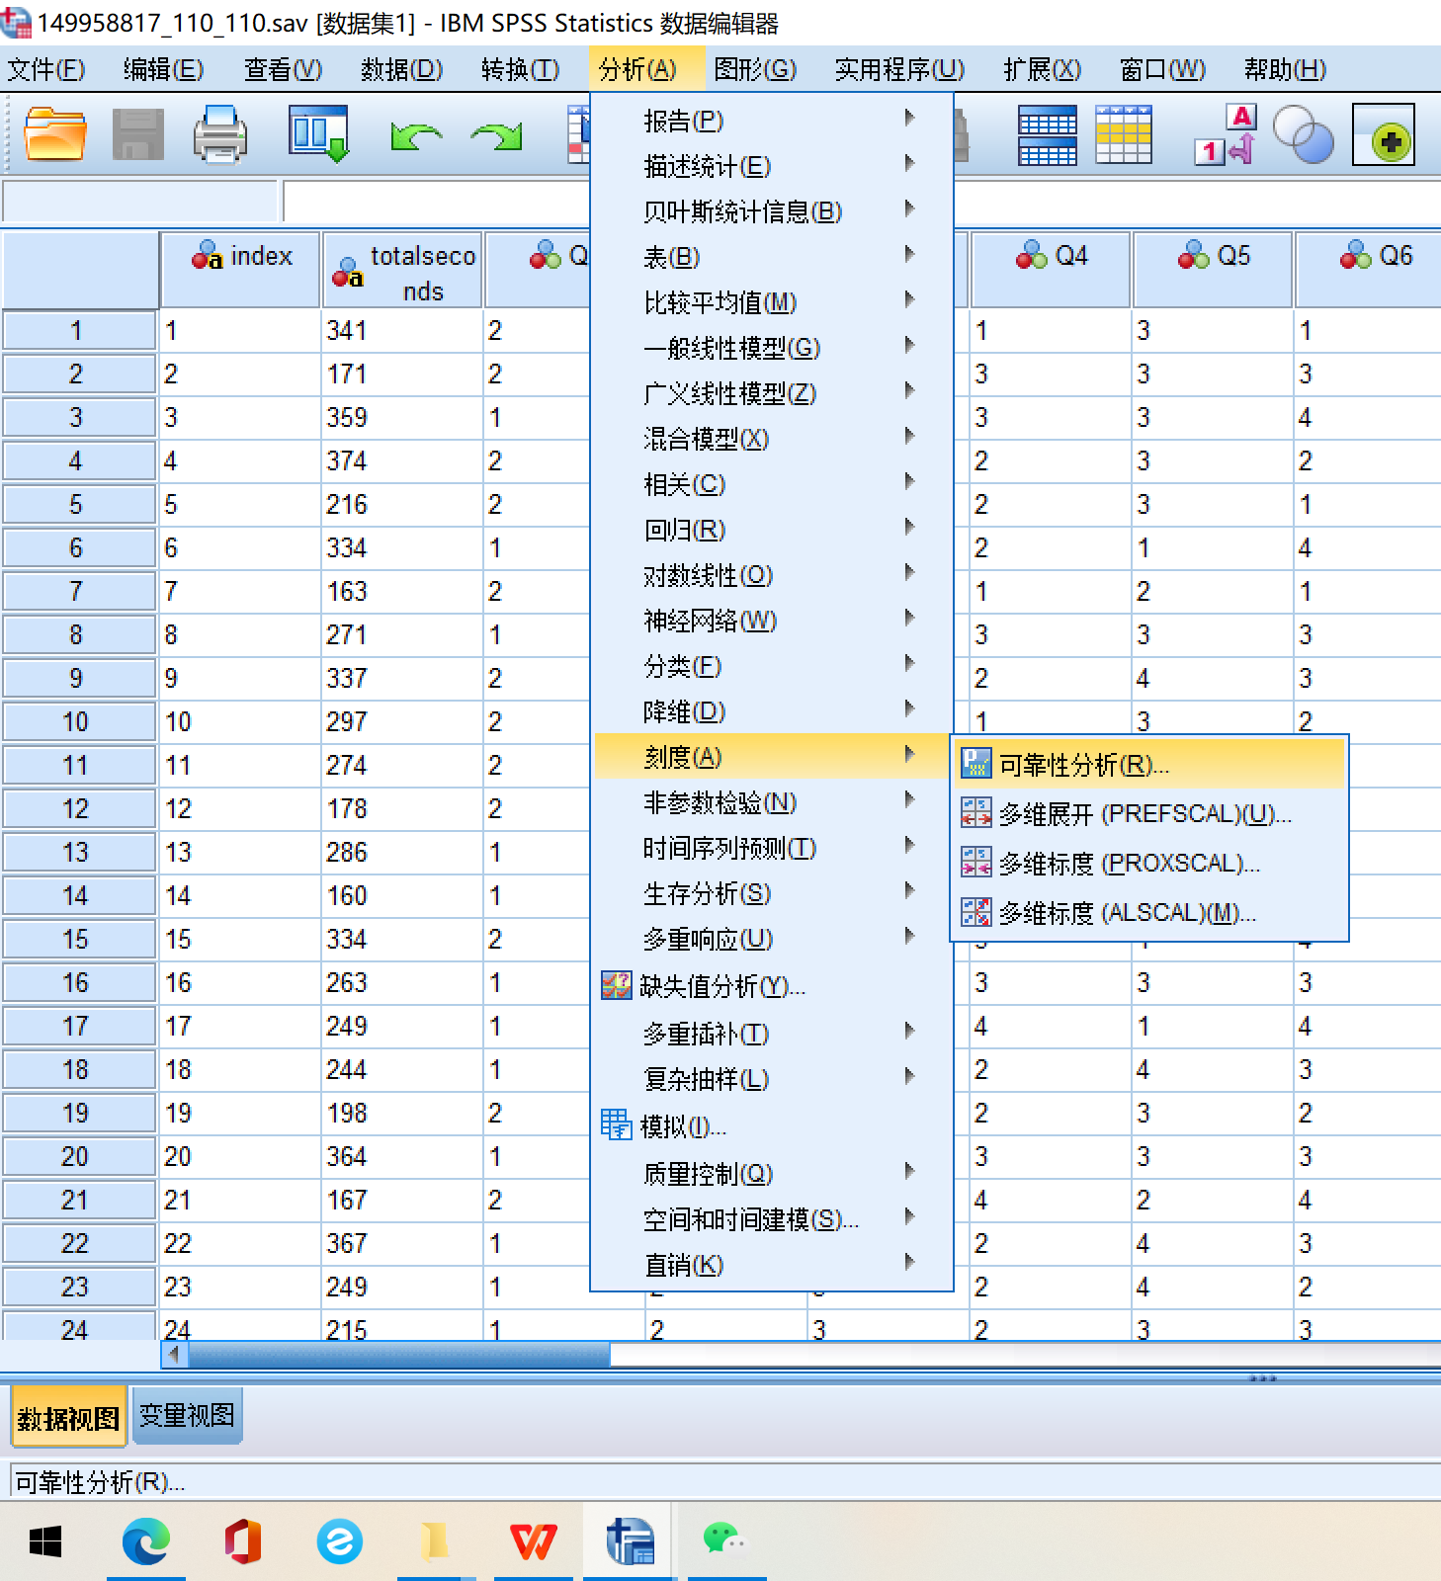The image size is (1441, 1581).
Task: Select the Q4 column header
Action: click(x=1051, y=271)
